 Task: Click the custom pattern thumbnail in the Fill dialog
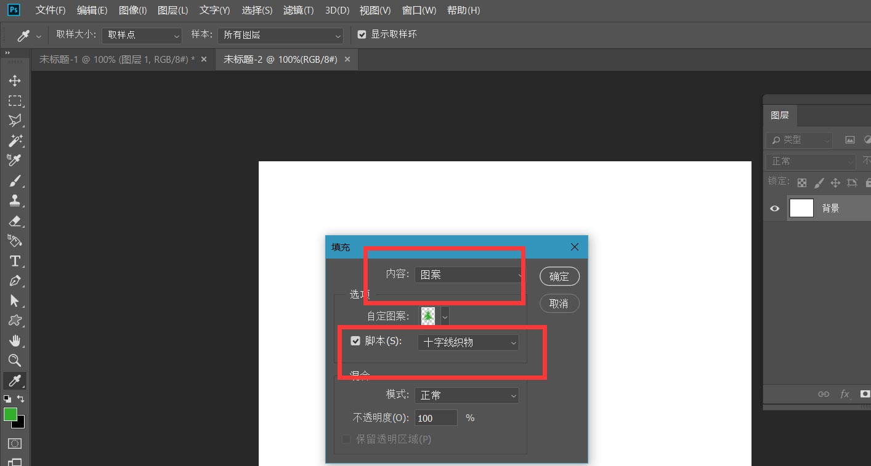click(x=427, y=315)
